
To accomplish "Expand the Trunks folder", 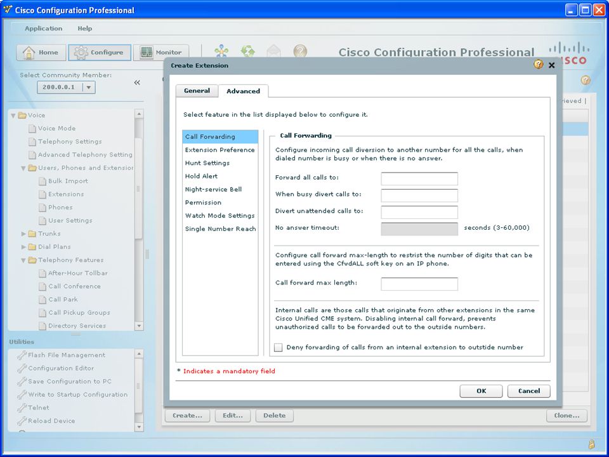I will 23,234.
